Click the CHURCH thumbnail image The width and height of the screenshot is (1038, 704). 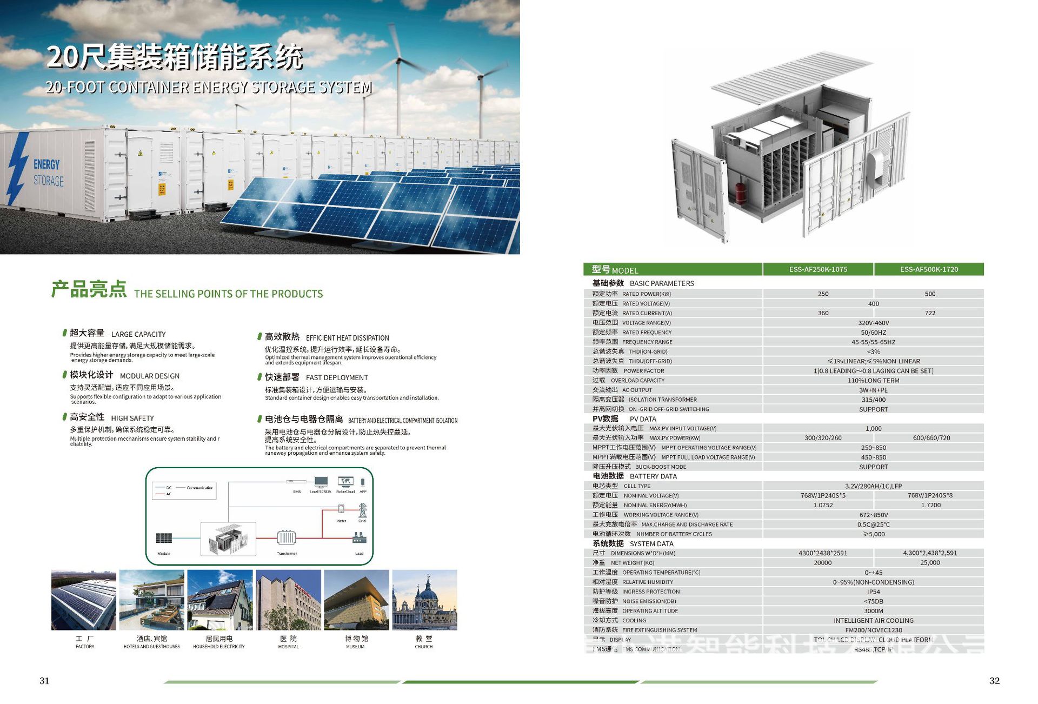pyautogui.click(x=423, y=600)
